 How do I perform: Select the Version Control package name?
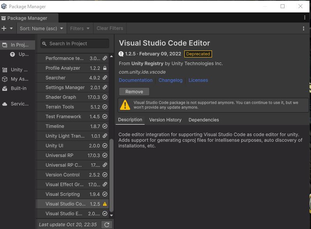coord(62,175)
